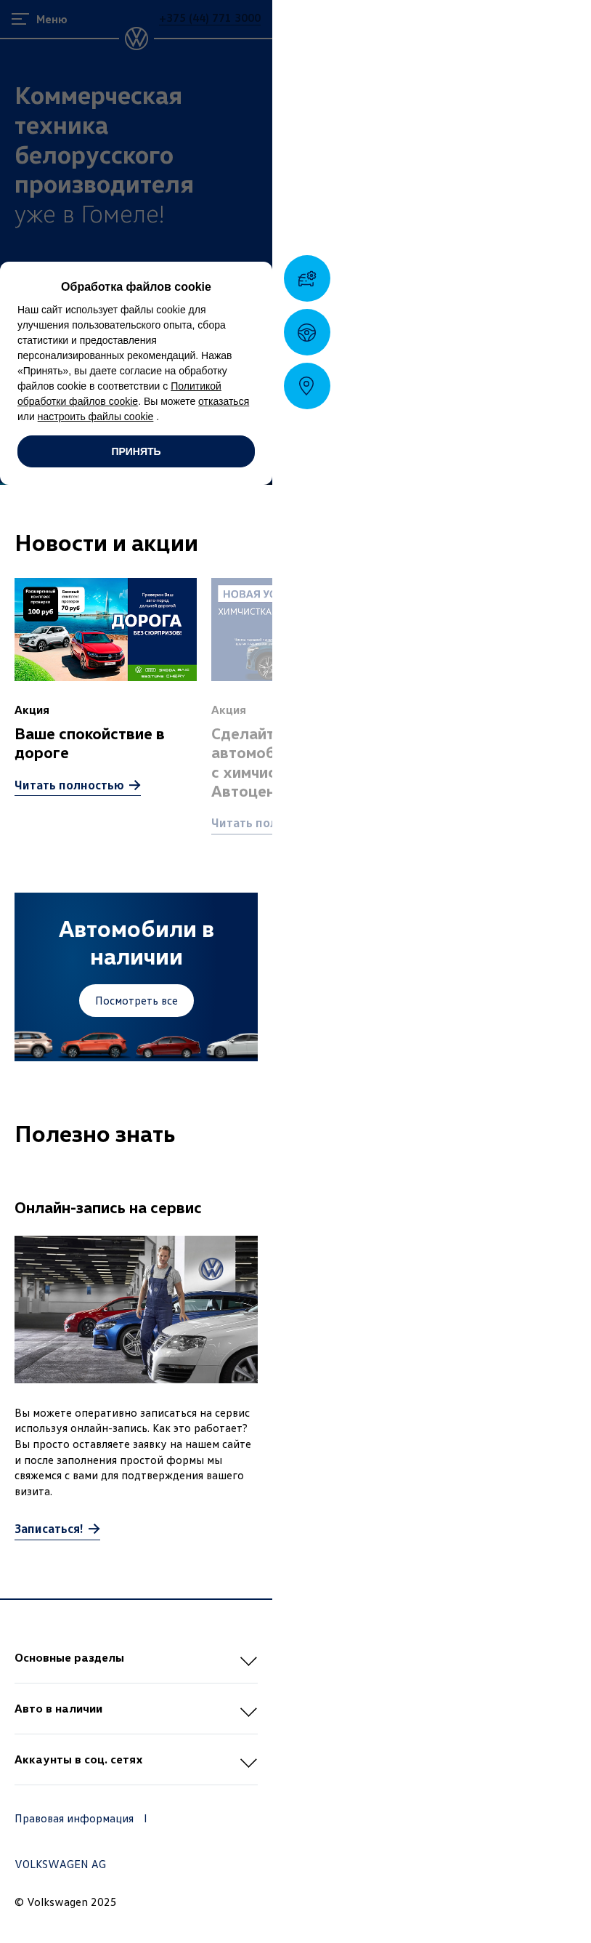Click the Полезно знать heading
Viewport: 591px width, 1943px height.
[95, 1135]
